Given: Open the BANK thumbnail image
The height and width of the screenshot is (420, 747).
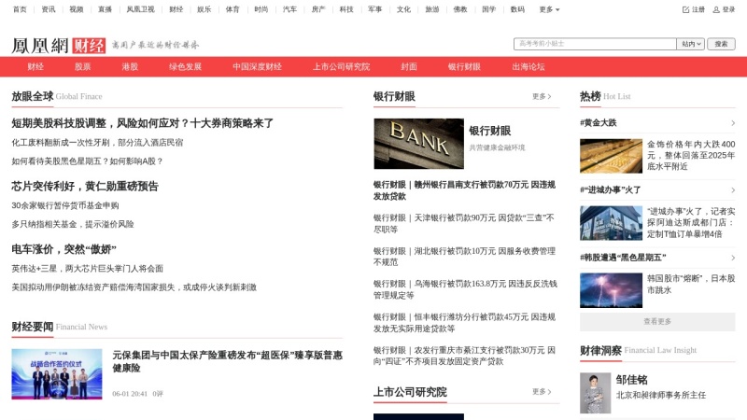Looking at the screenshot, I should tap(418, 144).
